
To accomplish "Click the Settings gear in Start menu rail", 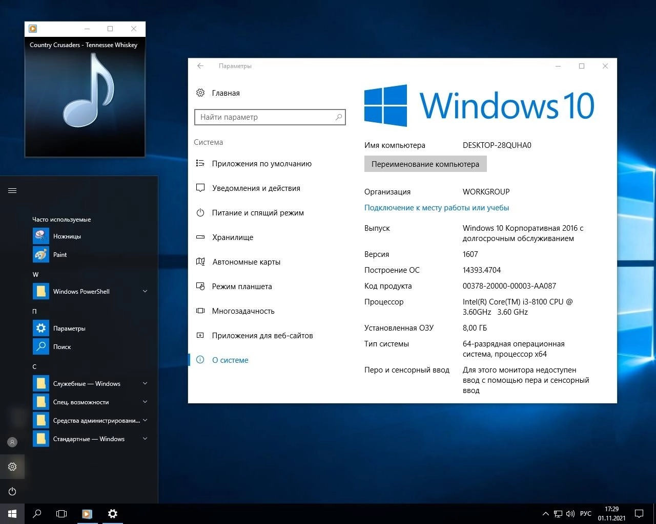I will click(12, 466).
